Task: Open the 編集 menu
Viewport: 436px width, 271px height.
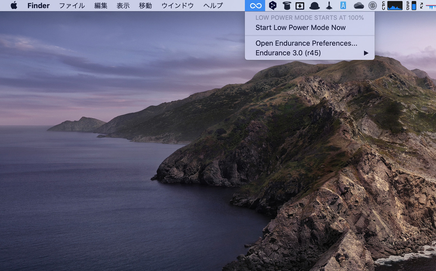Action: coord(101,5)
